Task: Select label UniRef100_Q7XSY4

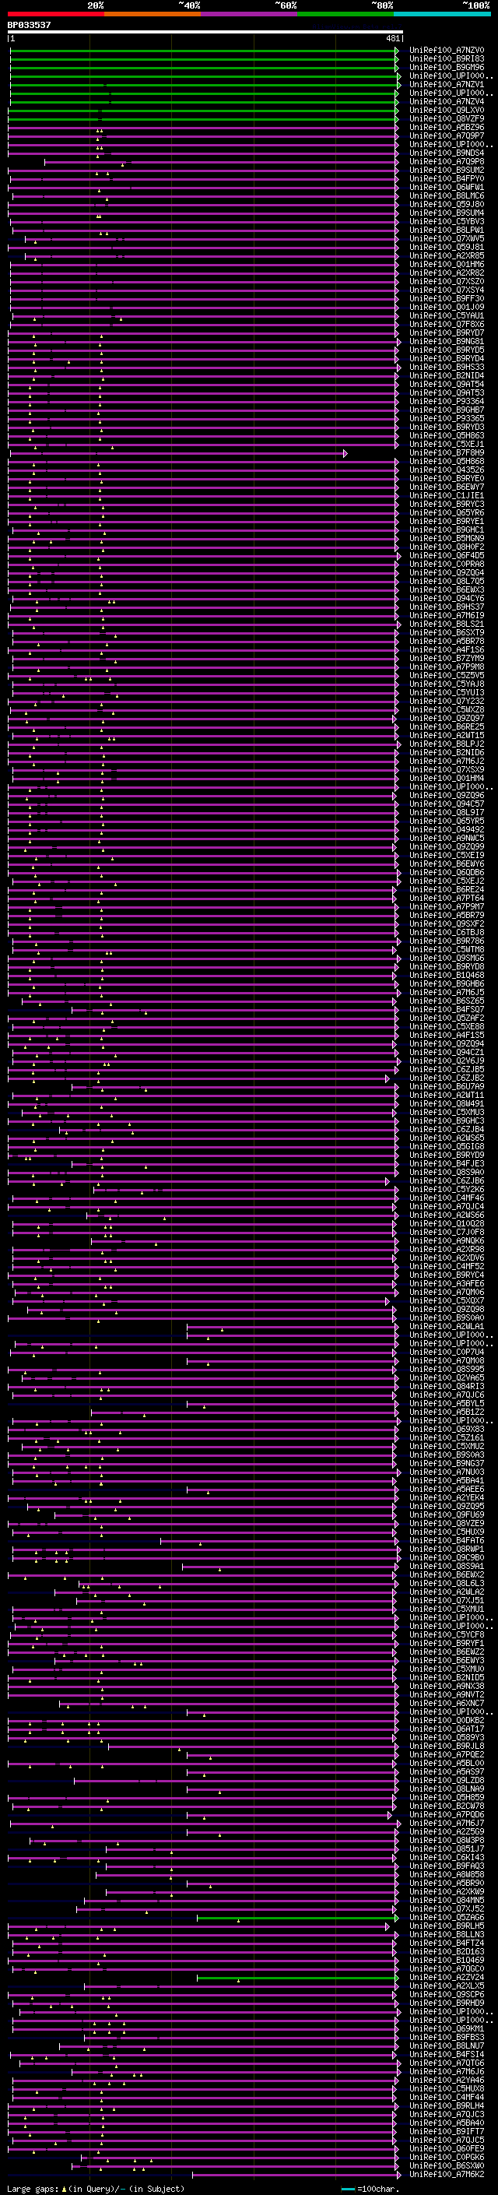Action: pos(446,290)
